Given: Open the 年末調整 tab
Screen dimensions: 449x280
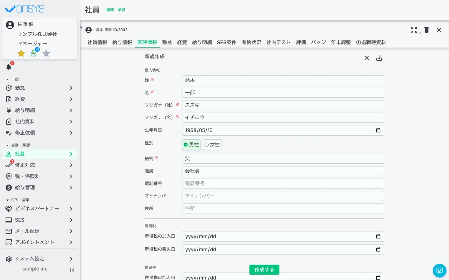Looking at the screenshot, I should click(341, 42).
